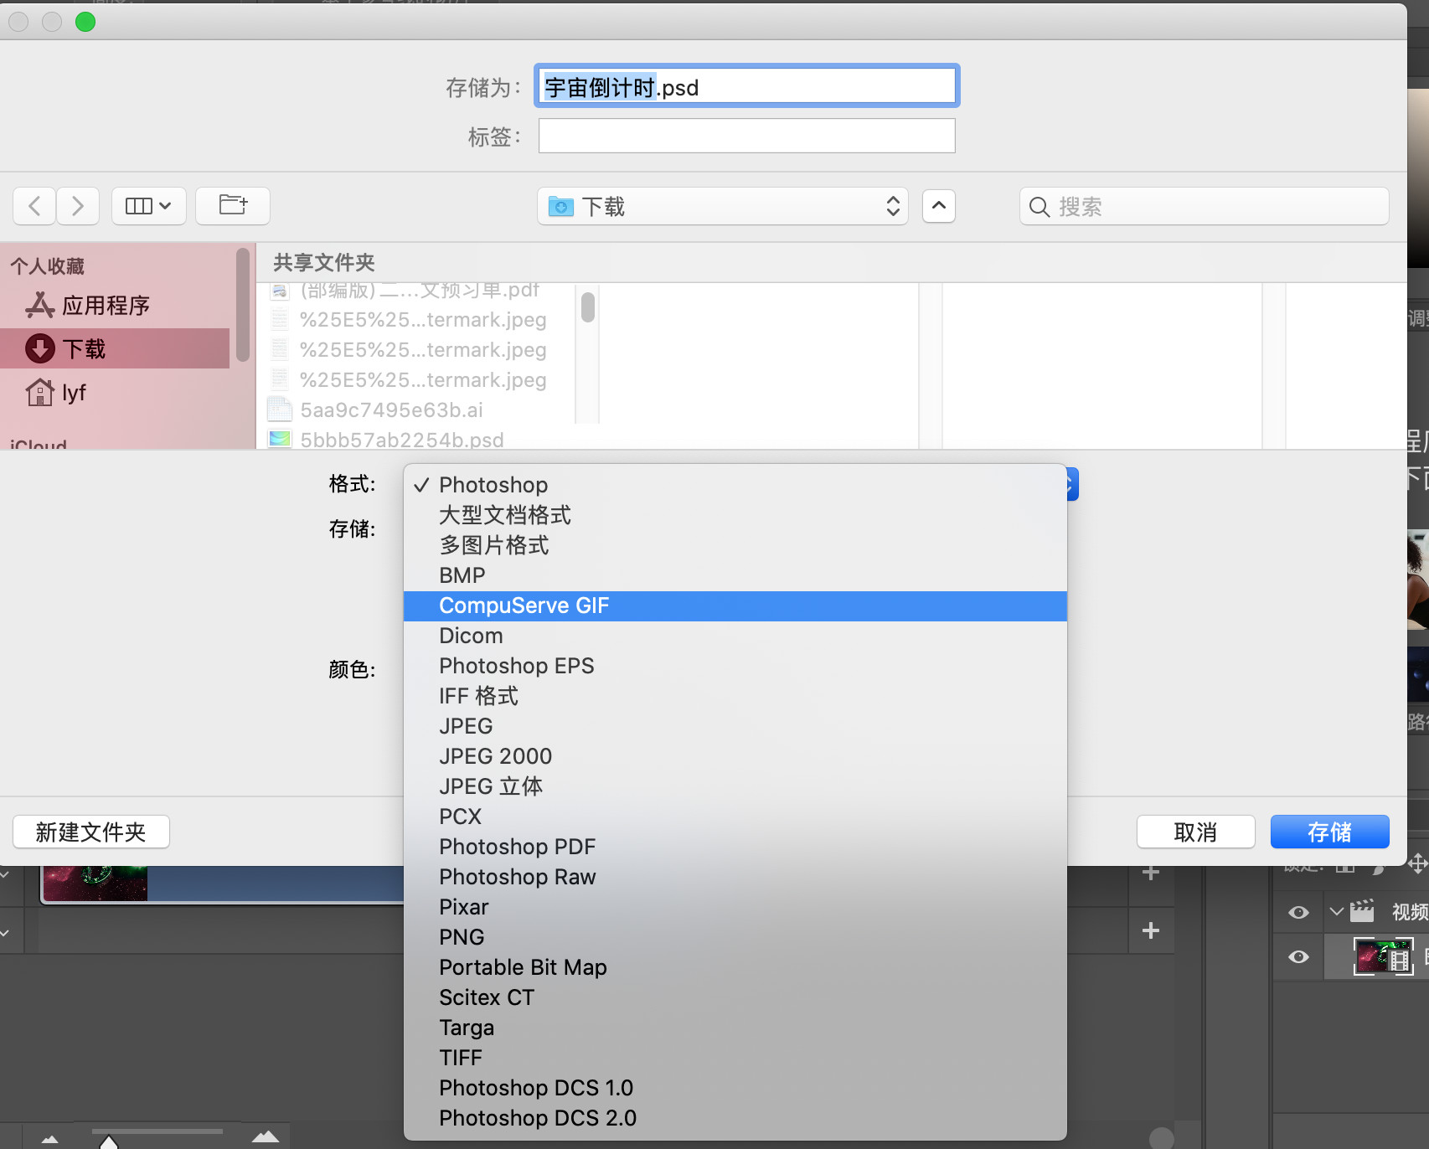Hide the video layer using its eye icon
Viewport: 1429px width, 1149px height.
pos(1298,956)
